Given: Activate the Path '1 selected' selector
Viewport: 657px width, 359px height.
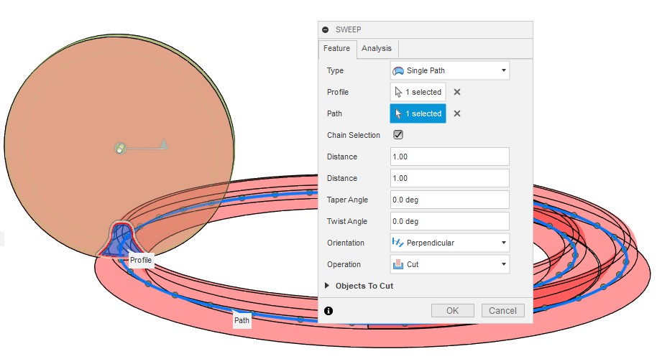Looking at the screenshot, I should 418,113.
